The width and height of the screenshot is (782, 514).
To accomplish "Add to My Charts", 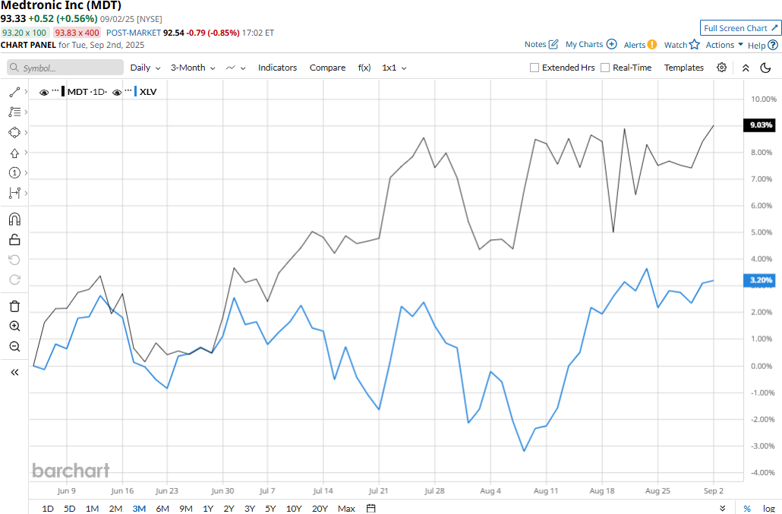I will (x=591, y=44).
